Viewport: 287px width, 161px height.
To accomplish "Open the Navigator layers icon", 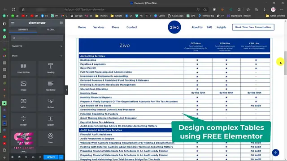I will [19, 157].
